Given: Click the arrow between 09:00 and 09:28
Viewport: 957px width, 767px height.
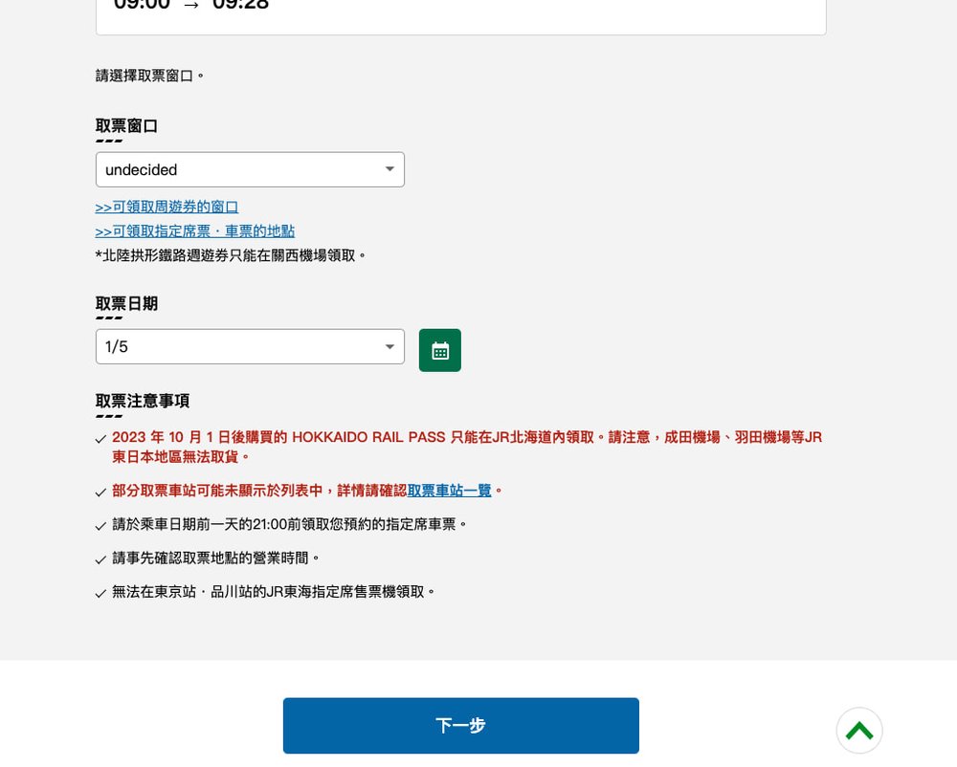Looking at the screenshot, I should point(191,5).
